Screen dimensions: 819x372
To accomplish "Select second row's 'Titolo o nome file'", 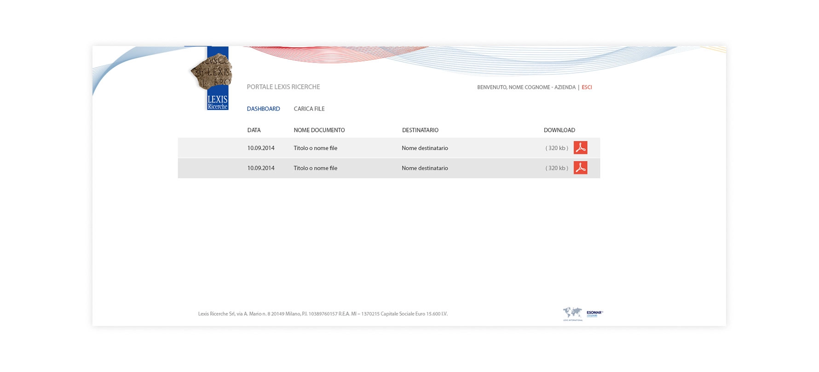I will (x=315, y=168).
